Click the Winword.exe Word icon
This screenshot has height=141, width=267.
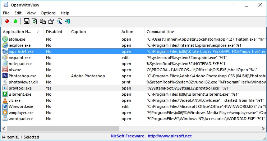pos(5,106)
